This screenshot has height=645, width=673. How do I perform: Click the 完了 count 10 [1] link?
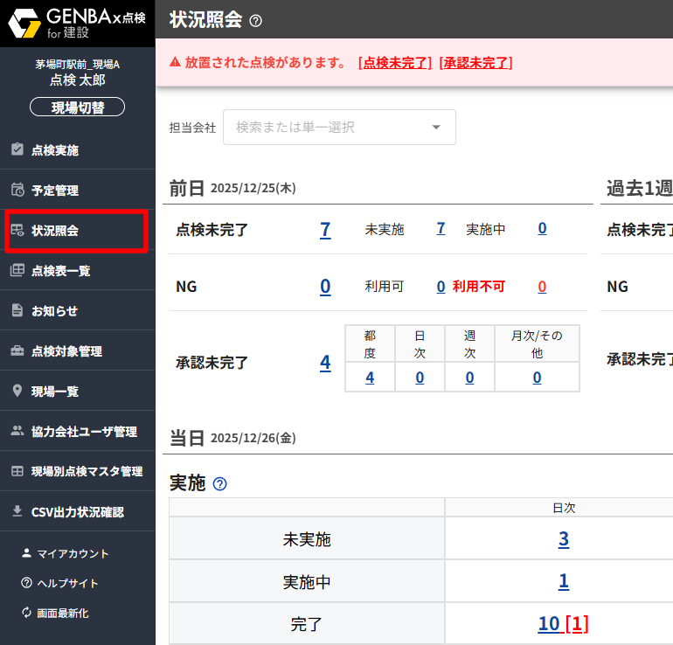[563, 623]
